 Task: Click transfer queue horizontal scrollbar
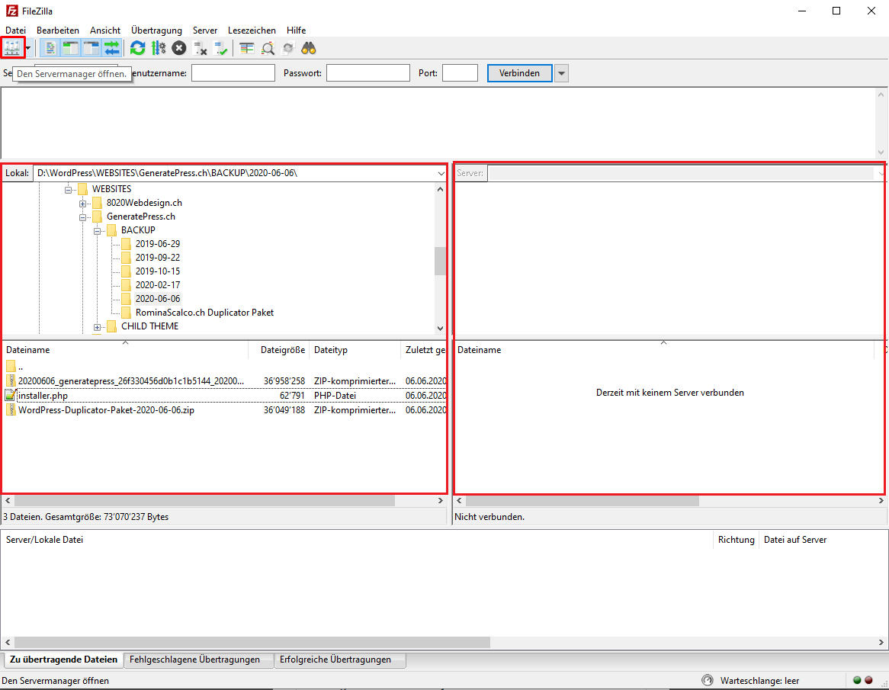252,643
